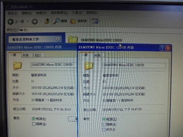Toggle Read-only checkbox in front dialog
The image size is (183, 137).
(104, 119)
